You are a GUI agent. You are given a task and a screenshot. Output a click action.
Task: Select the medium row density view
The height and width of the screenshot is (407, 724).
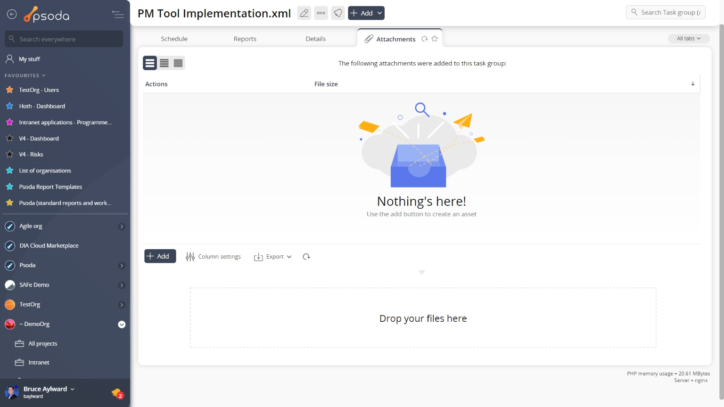tap(164, 63)
